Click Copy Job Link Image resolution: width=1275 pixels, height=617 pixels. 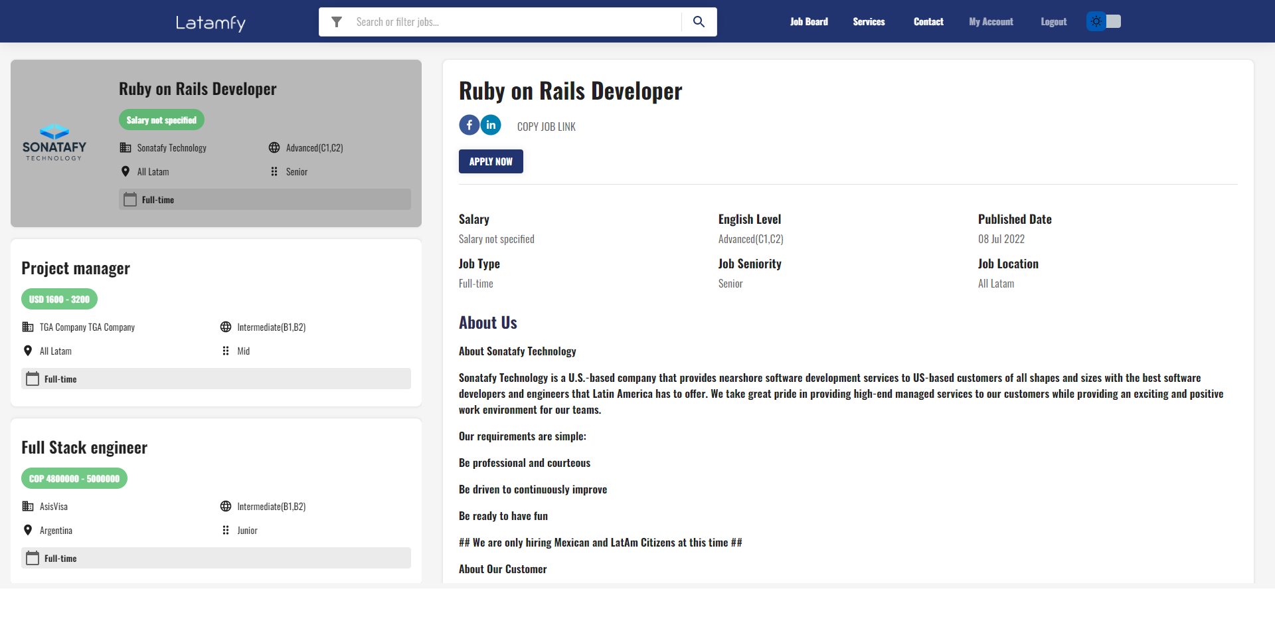tap(546, 127)
